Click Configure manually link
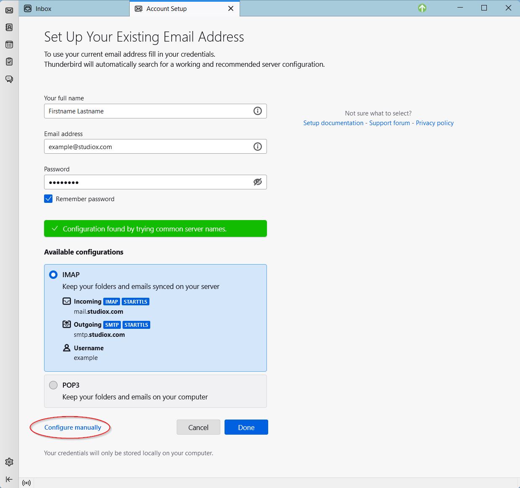 73,427
